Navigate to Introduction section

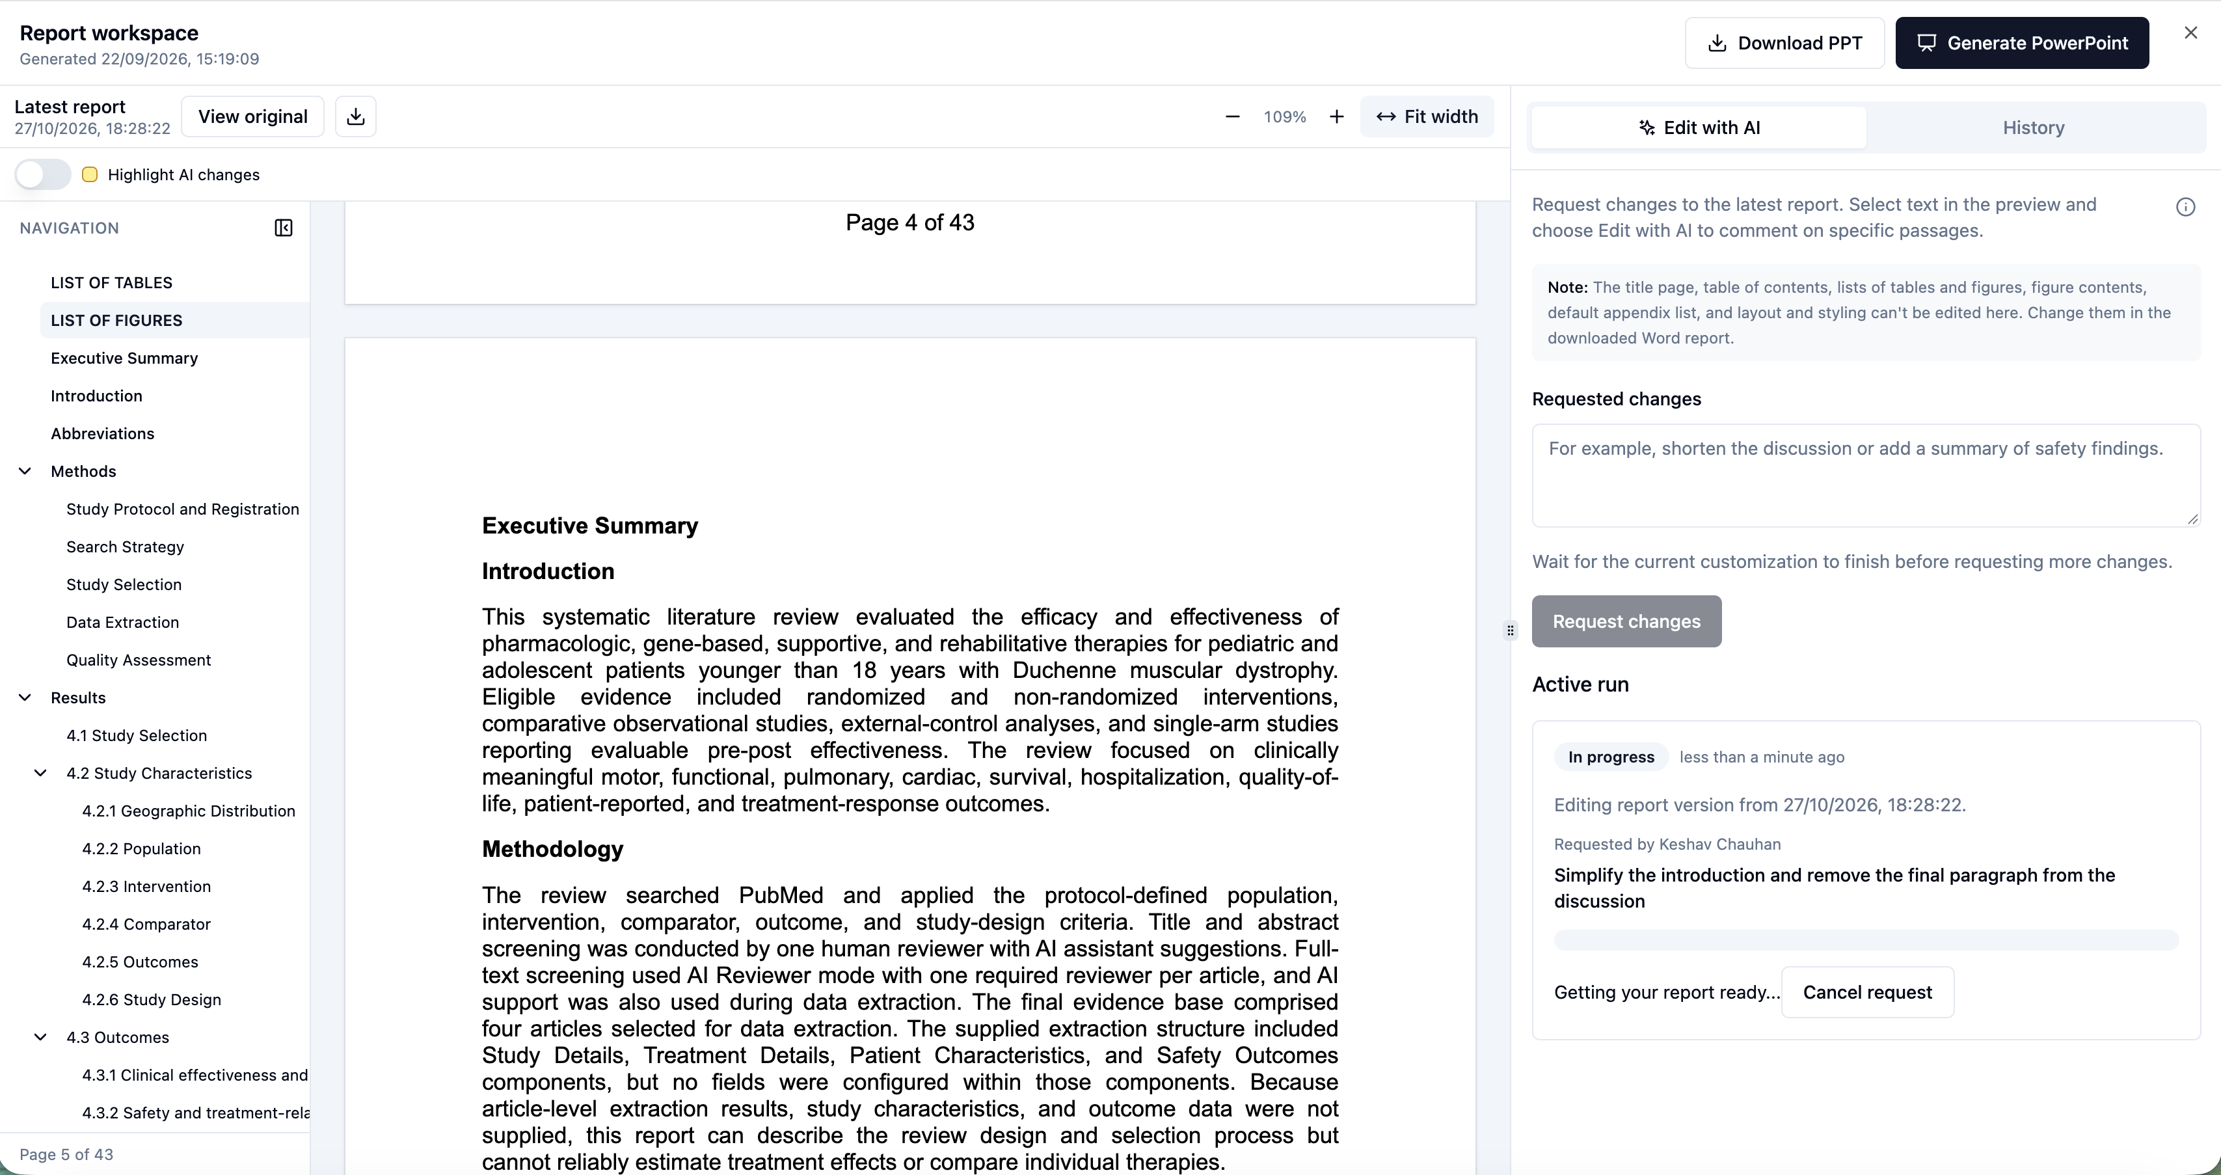[x=96, y=397]
